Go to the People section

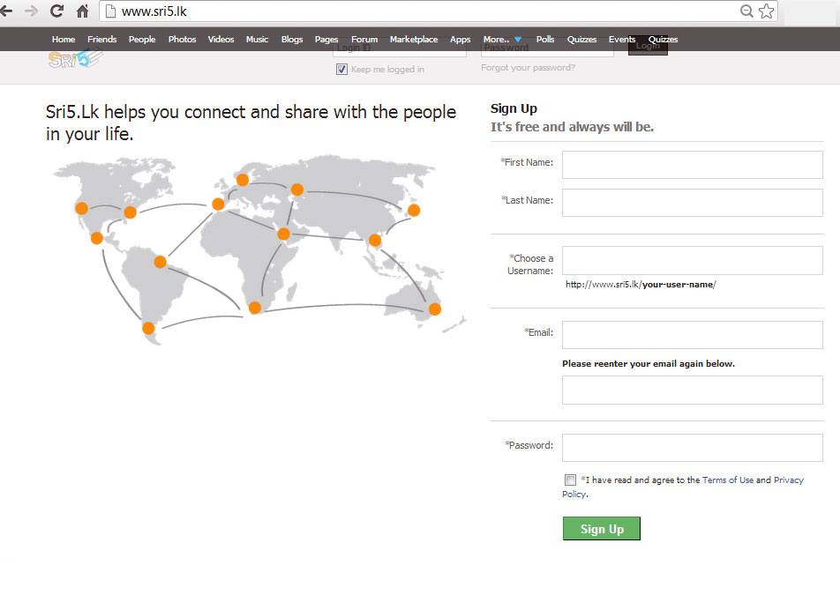click(142, 39)
